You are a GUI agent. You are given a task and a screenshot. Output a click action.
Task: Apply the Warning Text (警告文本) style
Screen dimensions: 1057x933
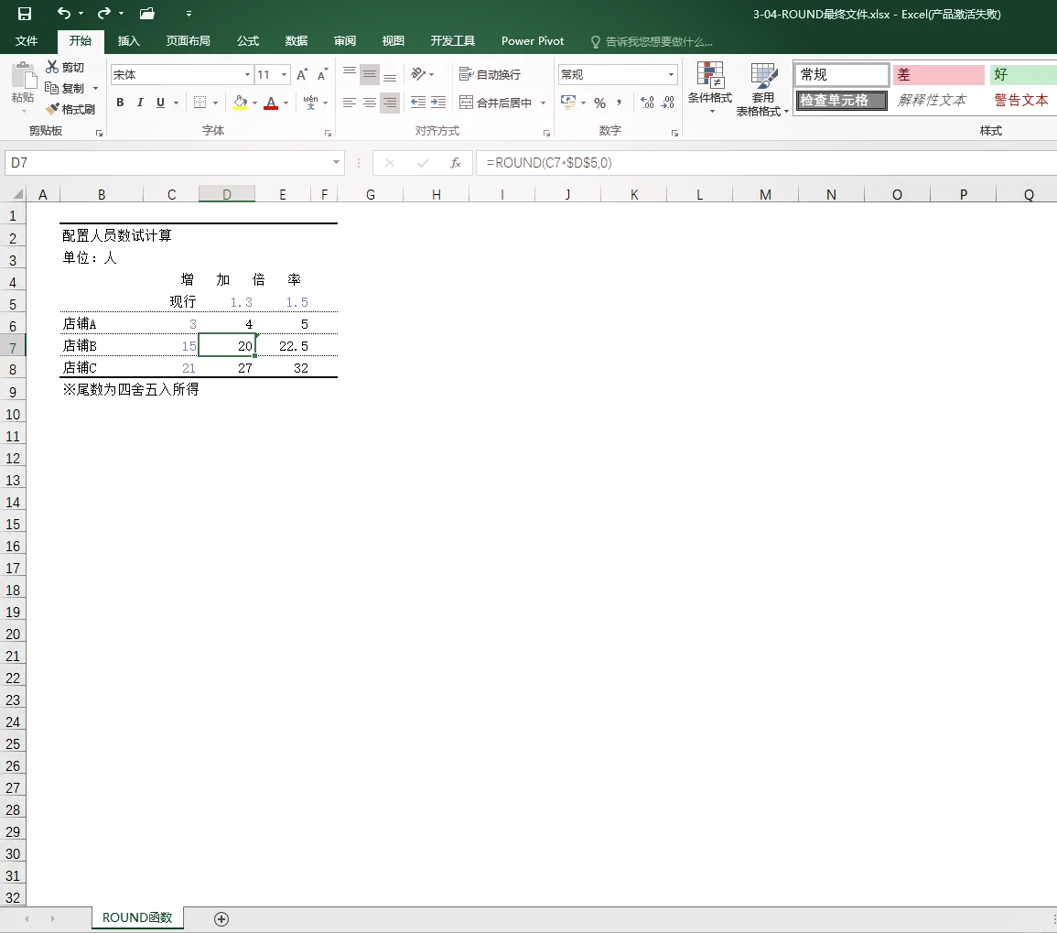pyautogui.click(x=1023, y=101)
